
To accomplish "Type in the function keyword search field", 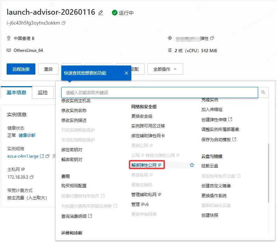I will coord(159,92).
